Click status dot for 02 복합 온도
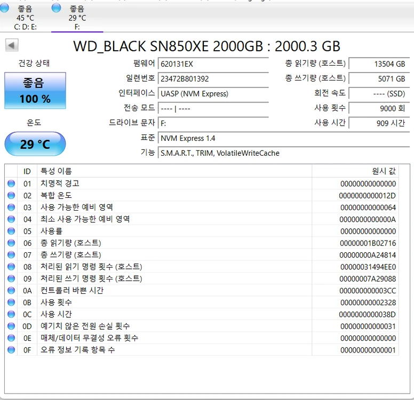The width and height of the screenshot is (414, 400). click(x=11, y=195)
